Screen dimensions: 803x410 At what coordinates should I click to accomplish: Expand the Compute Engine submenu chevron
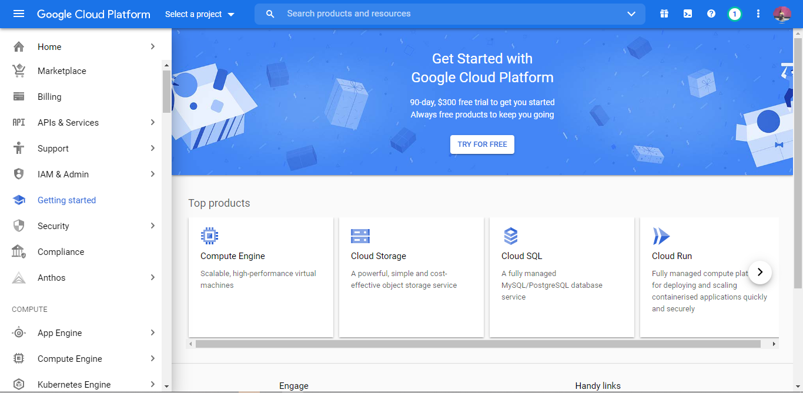coord(153,359)
